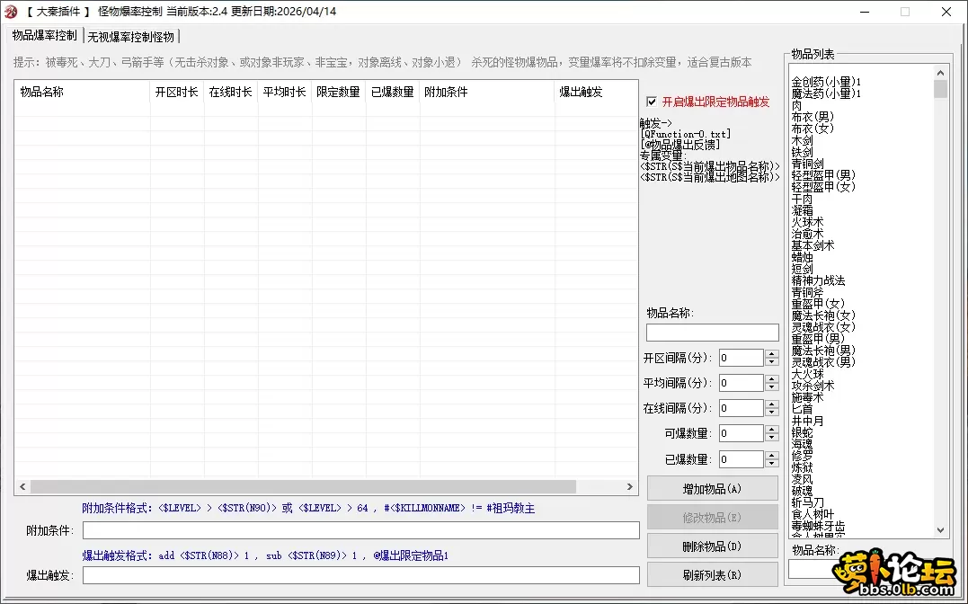Click the 已爆数量 column header
Screen dimensions: 968x604
click(x=393, y=92)
